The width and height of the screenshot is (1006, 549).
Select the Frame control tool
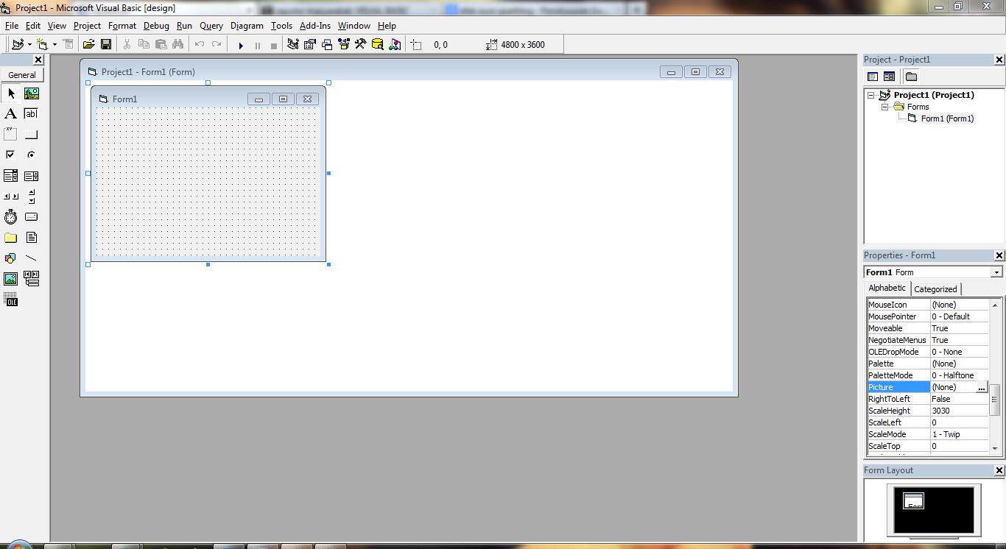[x=11, y=135]
